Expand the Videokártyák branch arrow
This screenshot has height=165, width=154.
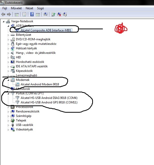pos(8,130)
